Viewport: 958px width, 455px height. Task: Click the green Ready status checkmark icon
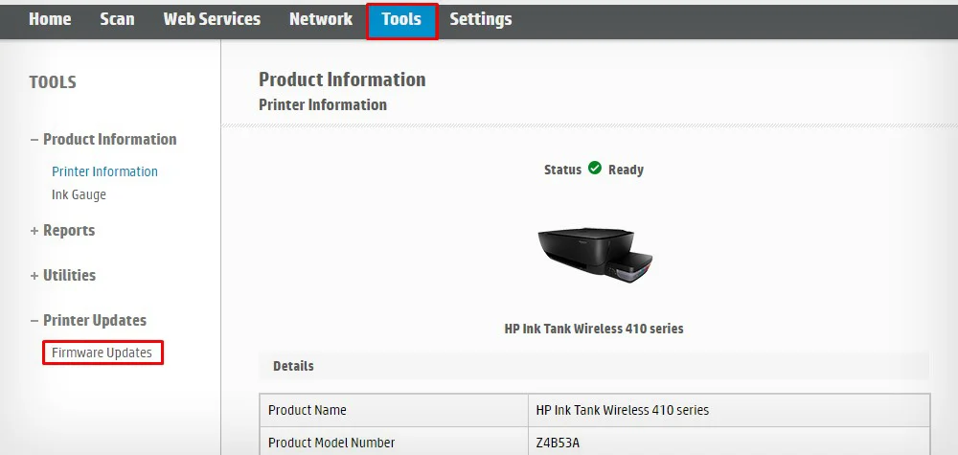click(595, 169)
